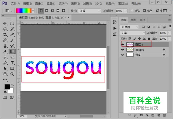Hide the sougou layer
Screen dimensions: 173x119
[x=122, y=50]
